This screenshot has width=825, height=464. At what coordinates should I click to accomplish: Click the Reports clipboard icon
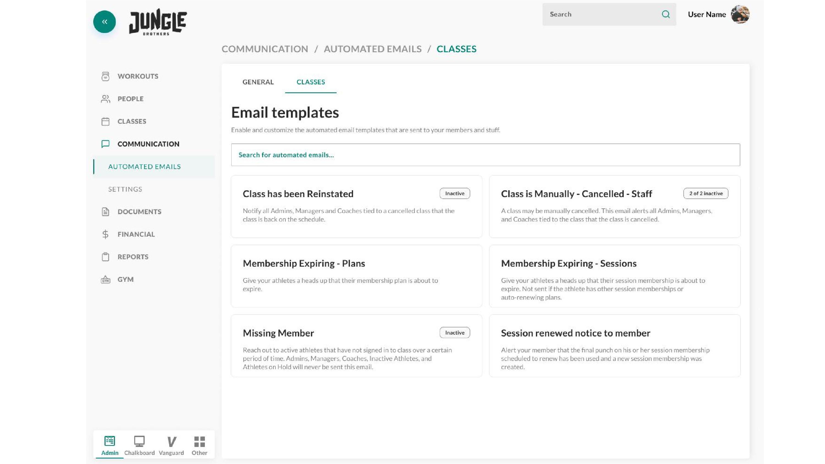tap(105, 257)
